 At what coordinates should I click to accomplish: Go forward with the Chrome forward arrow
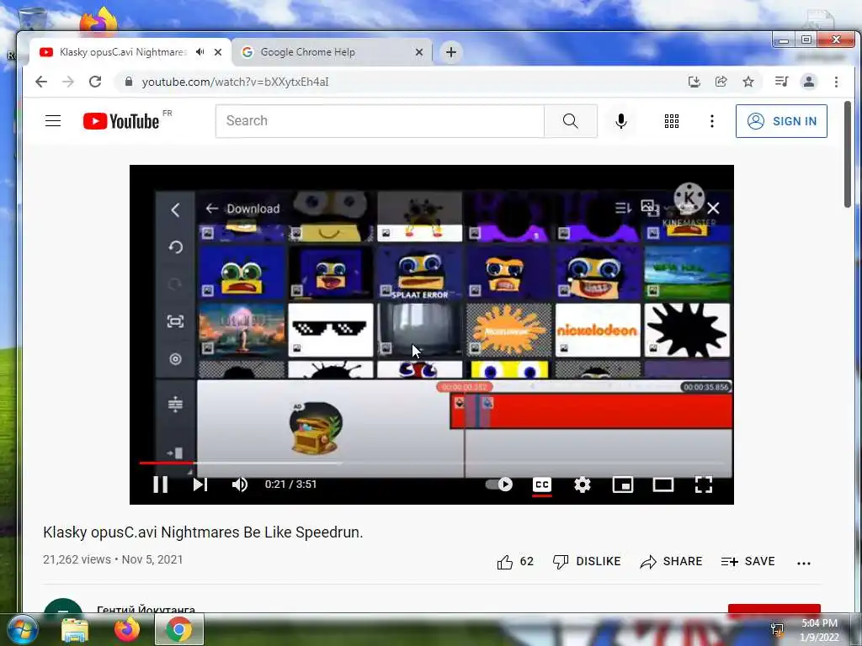point(68,82)
